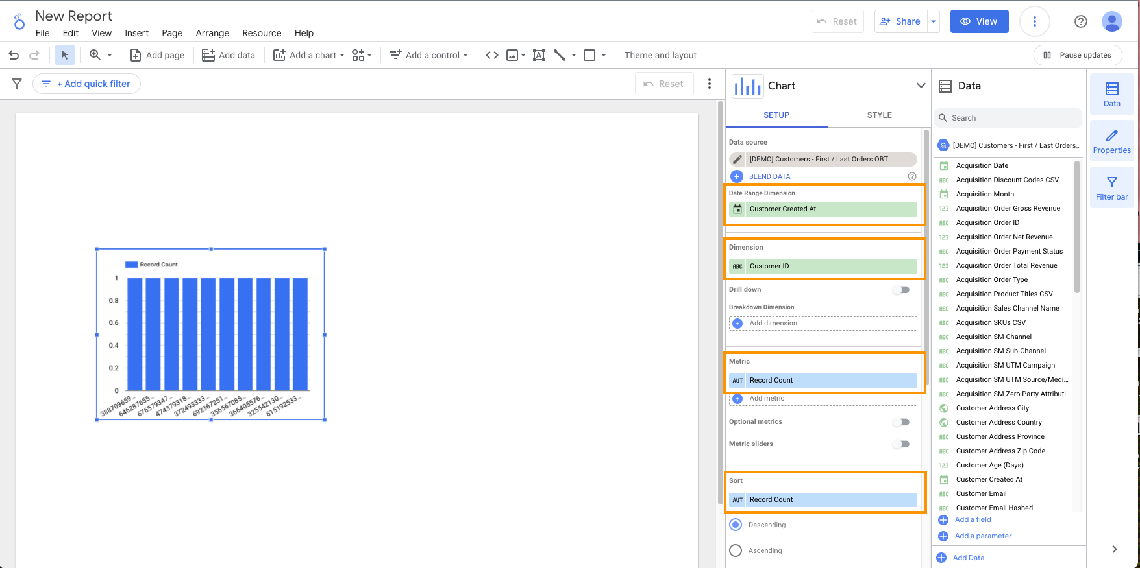Screen dimensions: 1140x568
Task: Click the filter funnel icon
Action: pos(17,84)
